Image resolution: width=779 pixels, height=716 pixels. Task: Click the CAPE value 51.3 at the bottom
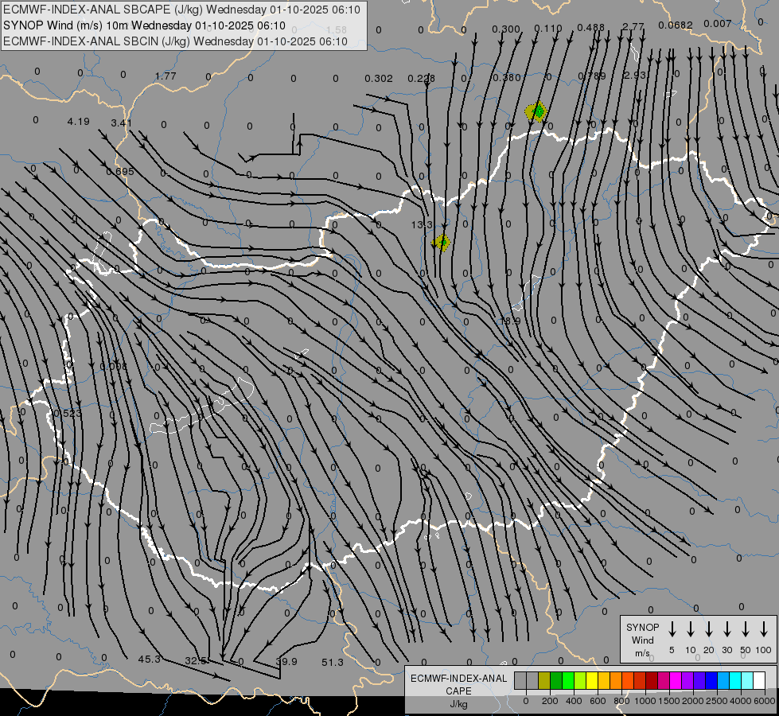pyautogui.click(x=333, y=663)
